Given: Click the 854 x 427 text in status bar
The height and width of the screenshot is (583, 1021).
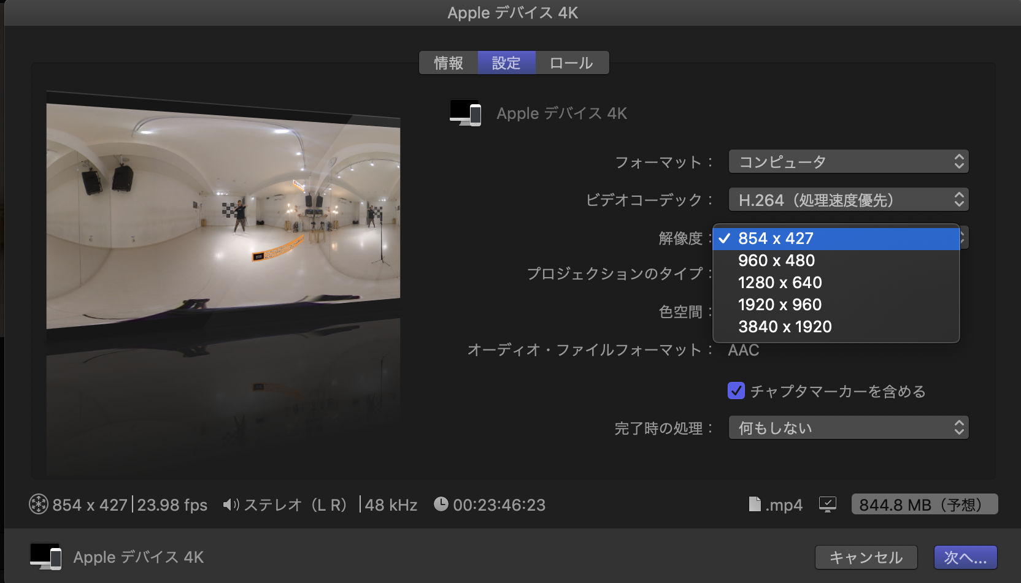Looking at the screenshot, I should coord(90,505).
